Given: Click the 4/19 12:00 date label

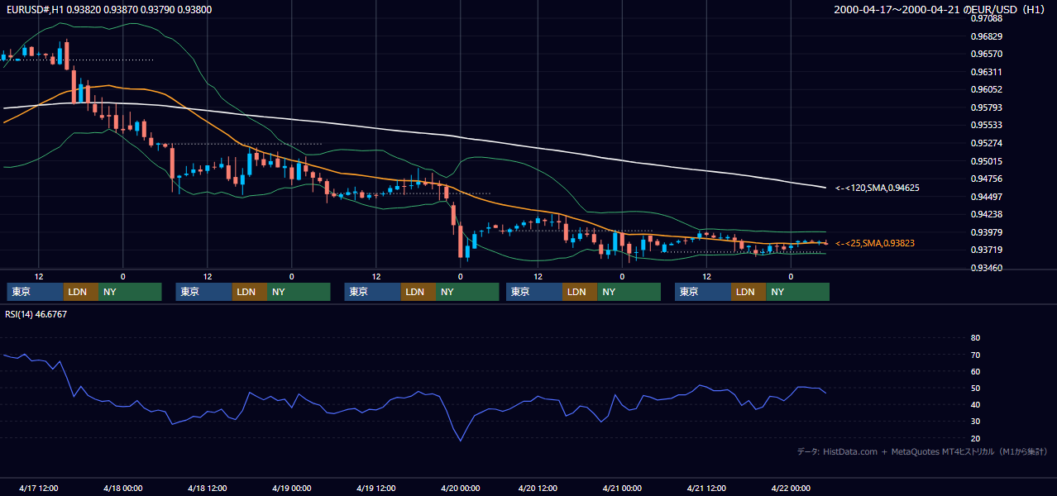Looking at the screenshot, I should point(375,488).
